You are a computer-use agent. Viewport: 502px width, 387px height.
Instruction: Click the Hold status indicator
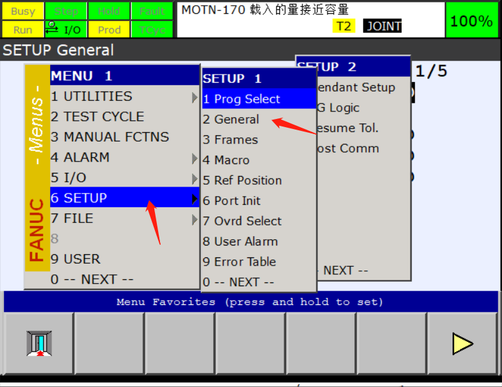pyautogui.click(x=109, y=11)
